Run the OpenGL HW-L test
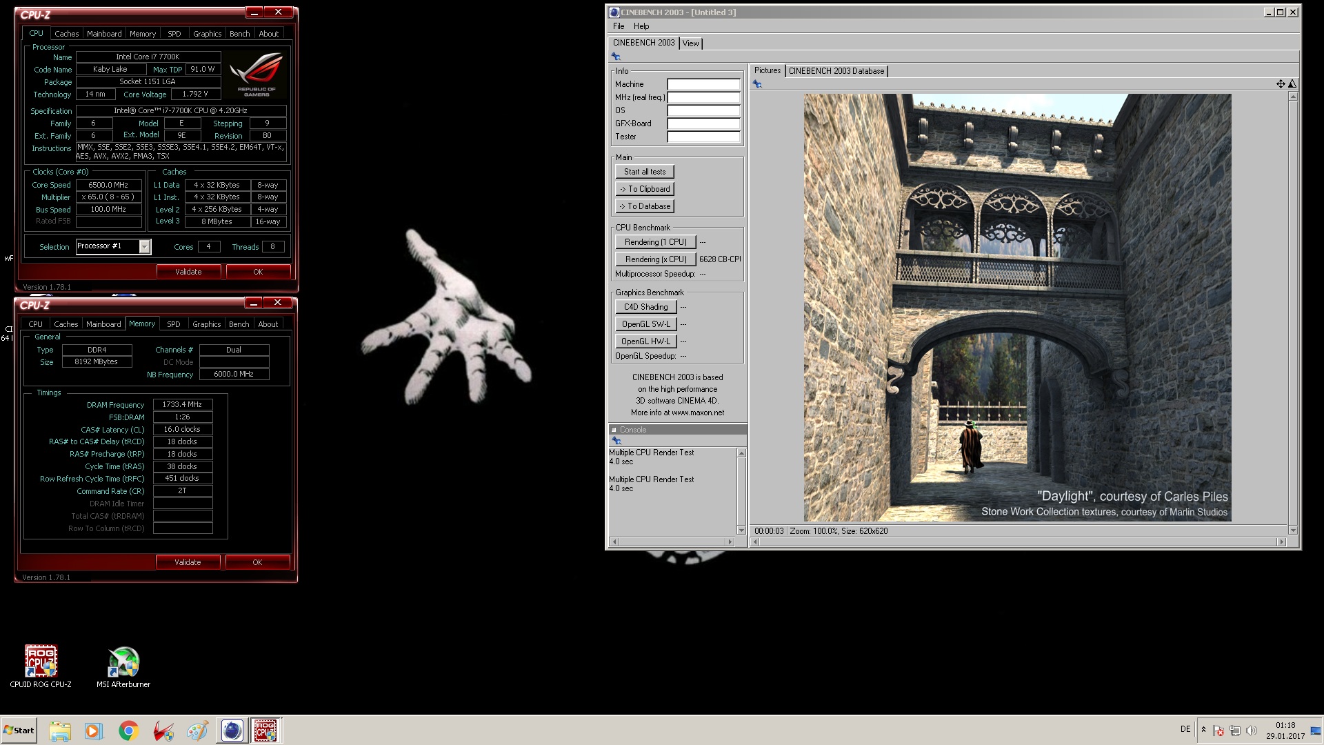The width and height of the screenshot is (1324, 745). pos(645,341)
